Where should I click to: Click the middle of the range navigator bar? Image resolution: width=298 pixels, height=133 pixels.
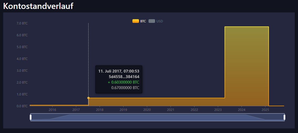click(x=157, y=117)
